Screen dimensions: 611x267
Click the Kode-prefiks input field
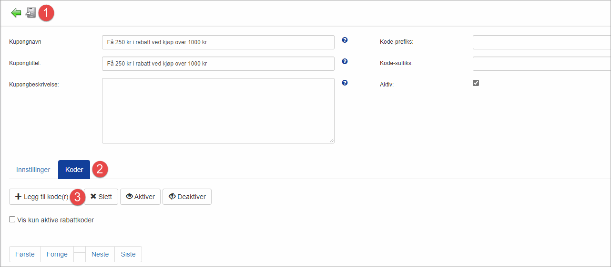click(541, 42)
